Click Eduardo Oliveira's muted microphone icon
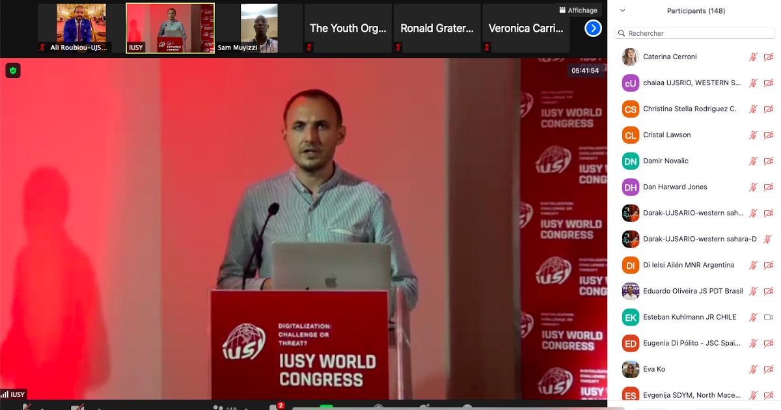The height and width of the screenshot is (410, 781). pos(753,291)
